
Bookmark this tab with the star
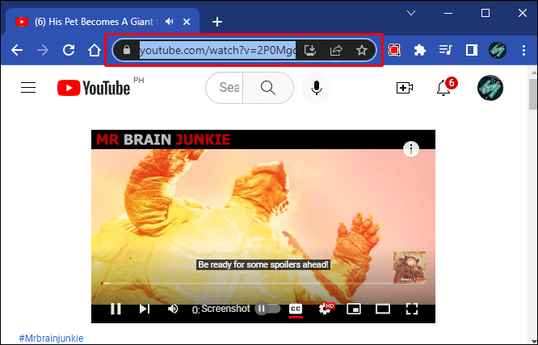(362, 50)
